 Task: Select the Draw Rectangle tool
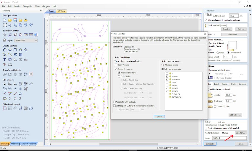click(x=15, y=50)
